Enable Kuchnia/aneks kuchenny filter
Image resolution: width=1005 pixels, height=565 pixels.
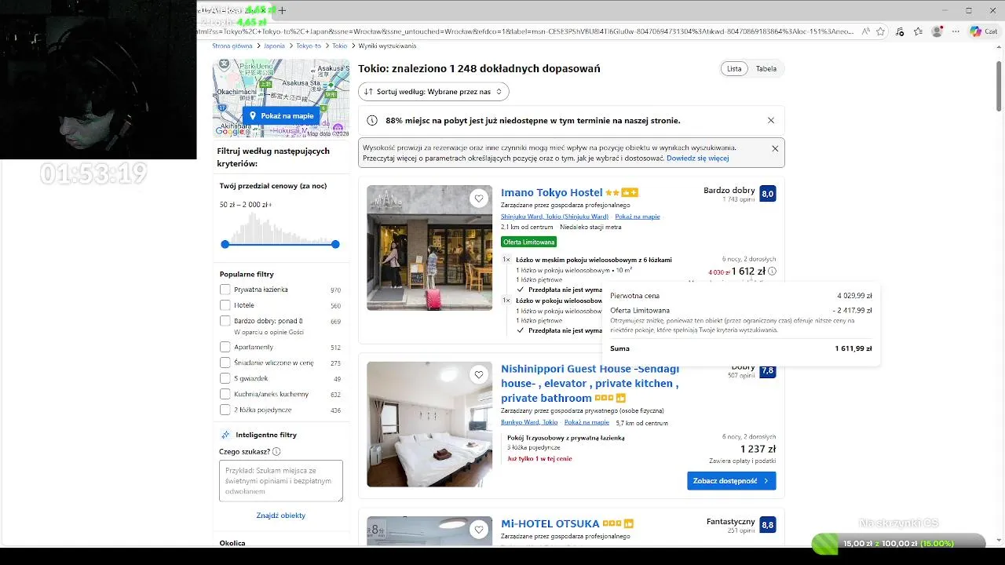click(225, 394)
